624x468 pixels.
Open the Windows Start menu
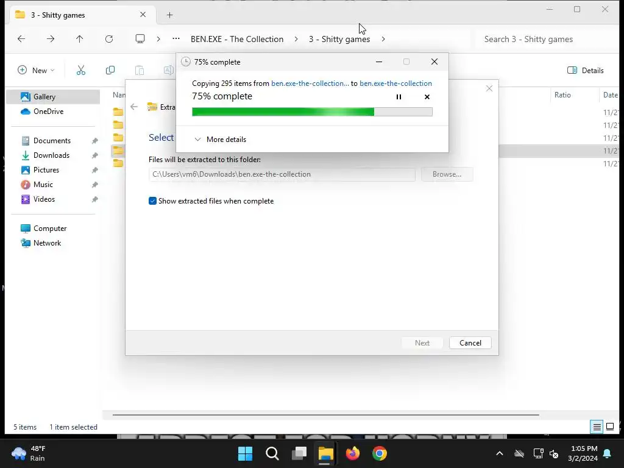coord(245,453)
